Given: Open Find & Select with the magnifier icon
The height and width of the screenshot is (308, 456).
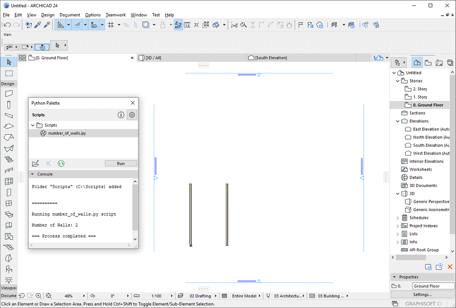Looking at the screenshot, I should pyautogui.click(x=28, y=25).
